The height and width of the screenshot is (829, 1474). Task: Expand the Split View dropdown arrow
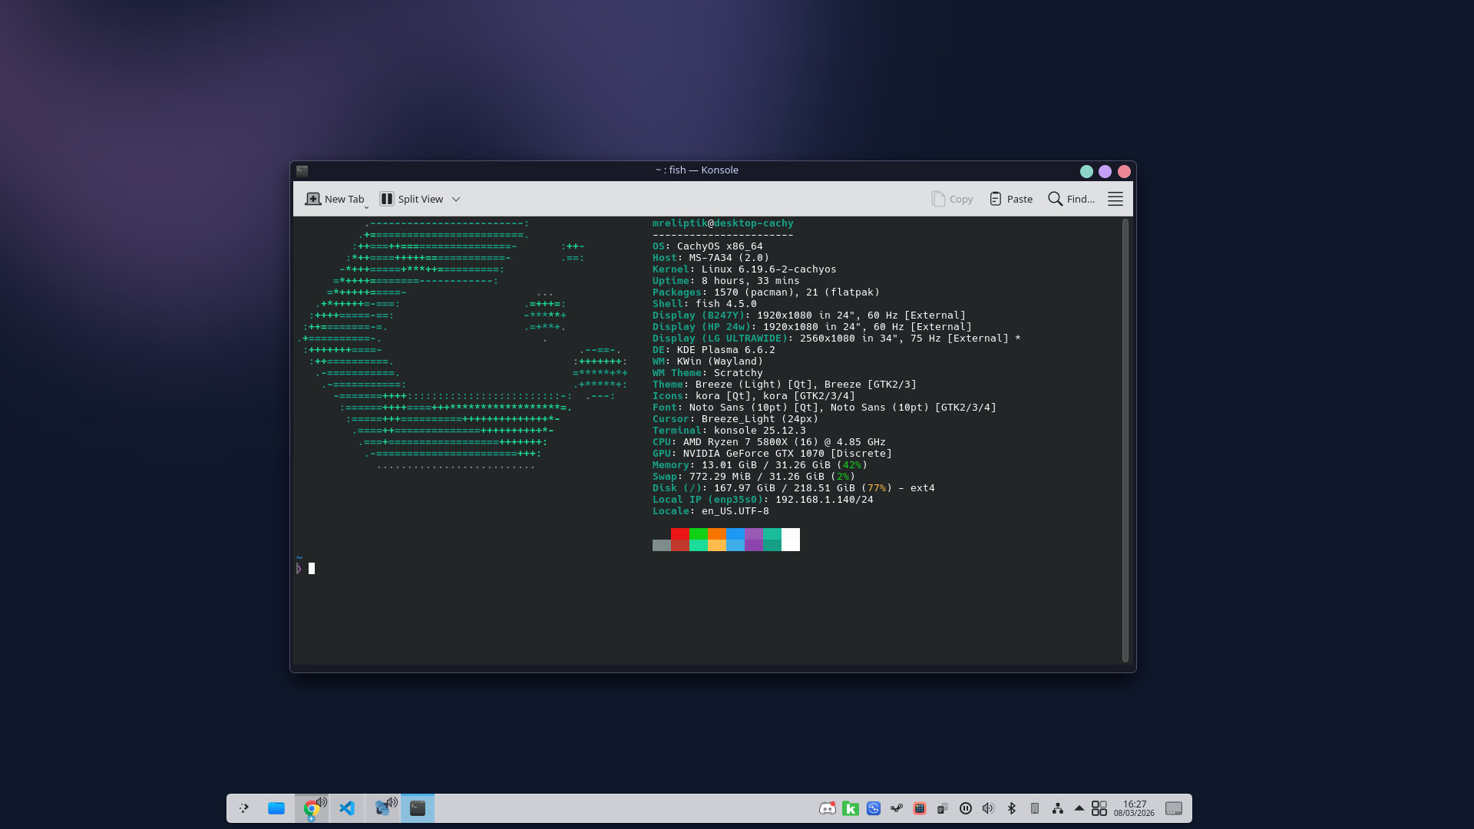coord(456,199)
